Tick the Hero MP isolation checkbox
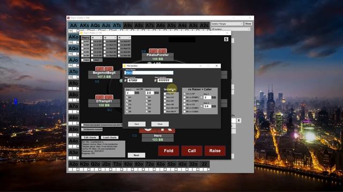 (x=165, y=94)
